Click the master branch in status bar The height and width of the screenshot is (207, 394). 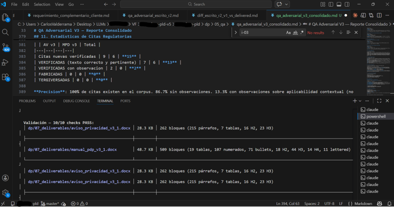tap(50, 203)
